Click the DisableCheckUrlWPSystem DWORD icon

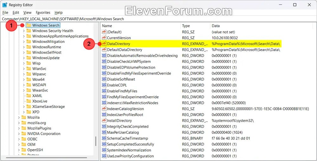click(104, 61)
